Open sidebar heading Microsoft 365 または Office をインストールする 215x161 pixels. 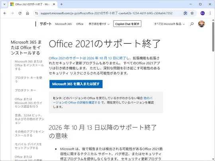point(26,48)
